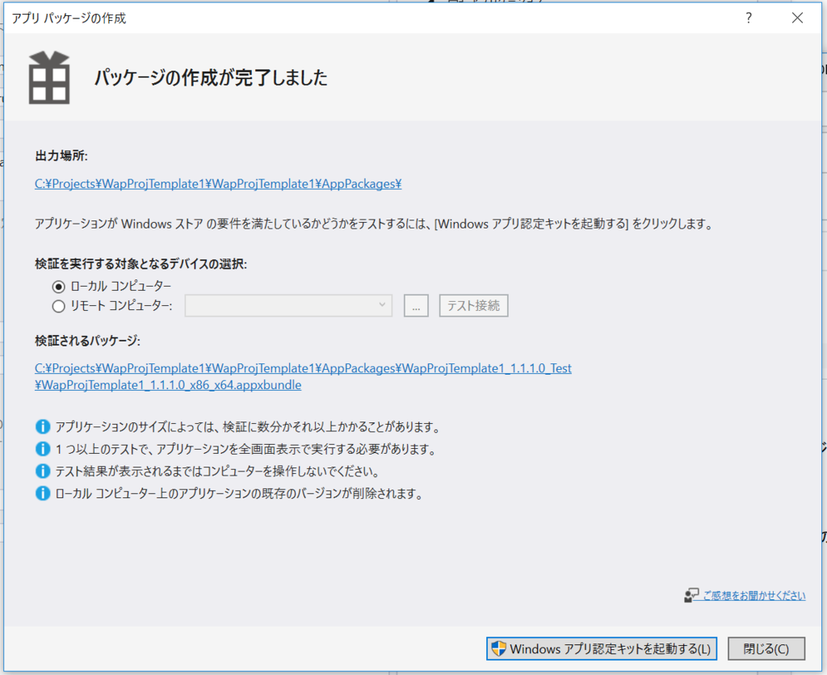The height and width of the screenshot is (675, 827).
Task: Click the テスト接続 button
Action: [x=473, y=306]
